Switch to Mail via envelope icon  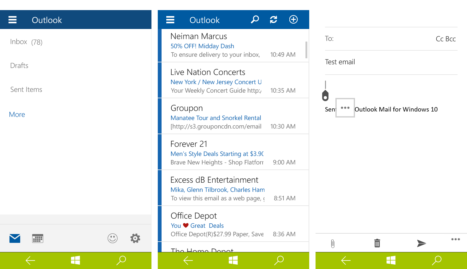point(15,238)
